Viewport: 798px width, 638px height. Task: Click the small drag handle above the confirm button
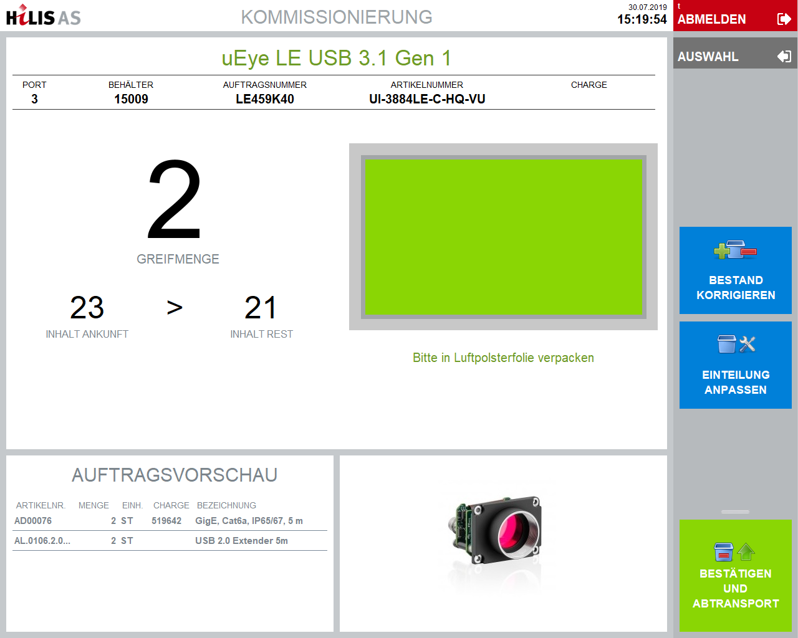[736, 512]
